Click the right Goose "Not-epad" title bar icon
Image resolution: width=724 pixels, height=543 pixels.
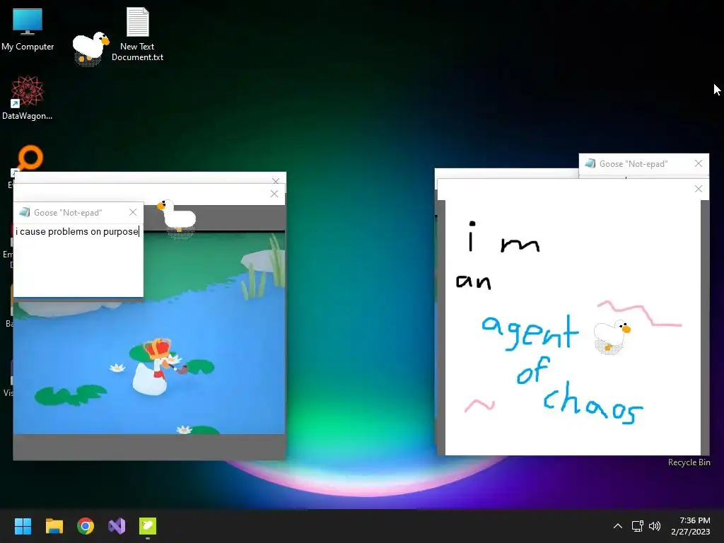point(590,163)
